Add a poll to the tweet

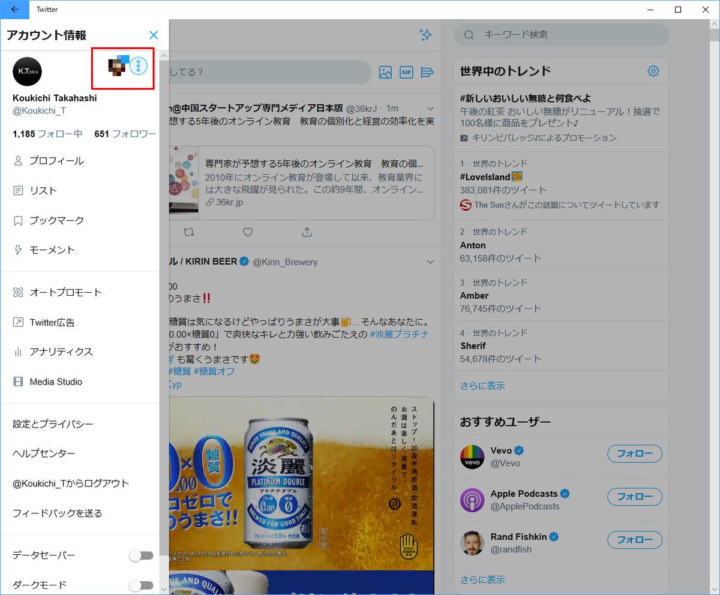coord(427,73)
